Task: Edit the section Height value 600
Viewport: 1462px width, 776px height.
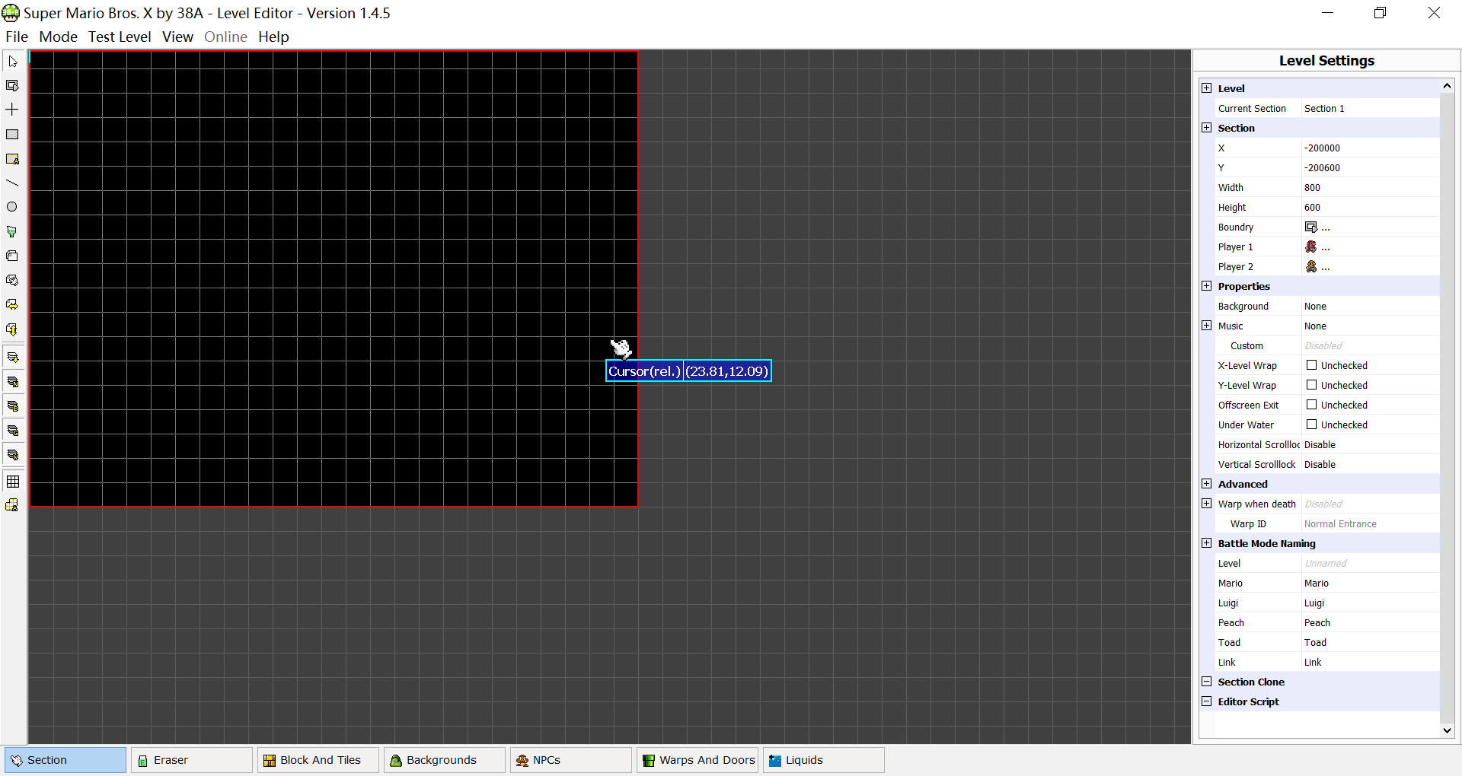Action: [1371, 207]
